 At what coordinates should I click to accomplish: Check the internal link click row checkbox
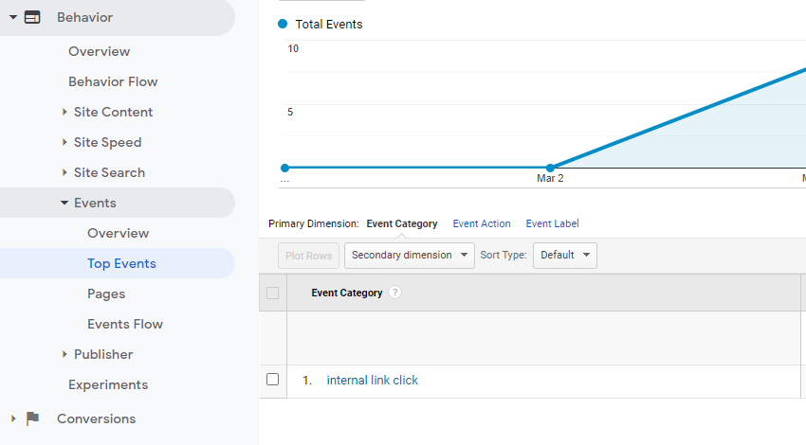273,380
